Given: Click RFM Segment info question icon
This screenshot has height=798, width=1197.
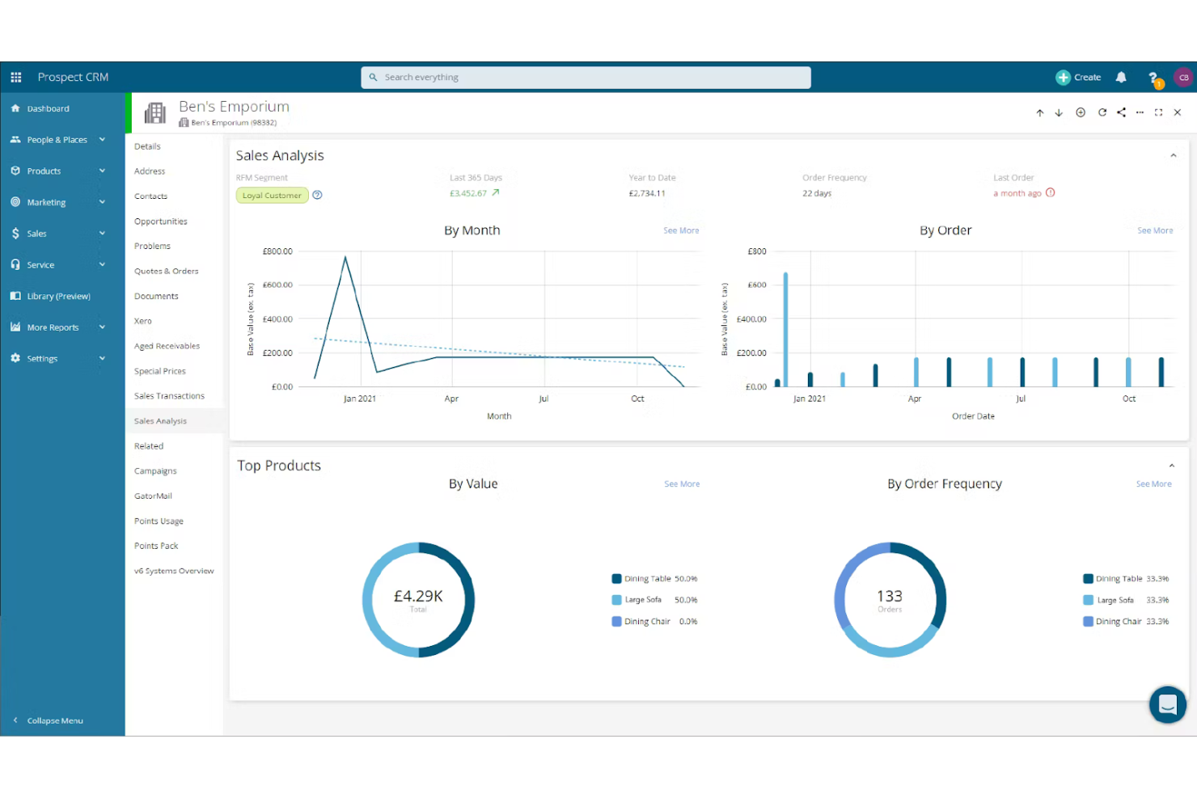Looking at the screenshot, I should 317,195.
